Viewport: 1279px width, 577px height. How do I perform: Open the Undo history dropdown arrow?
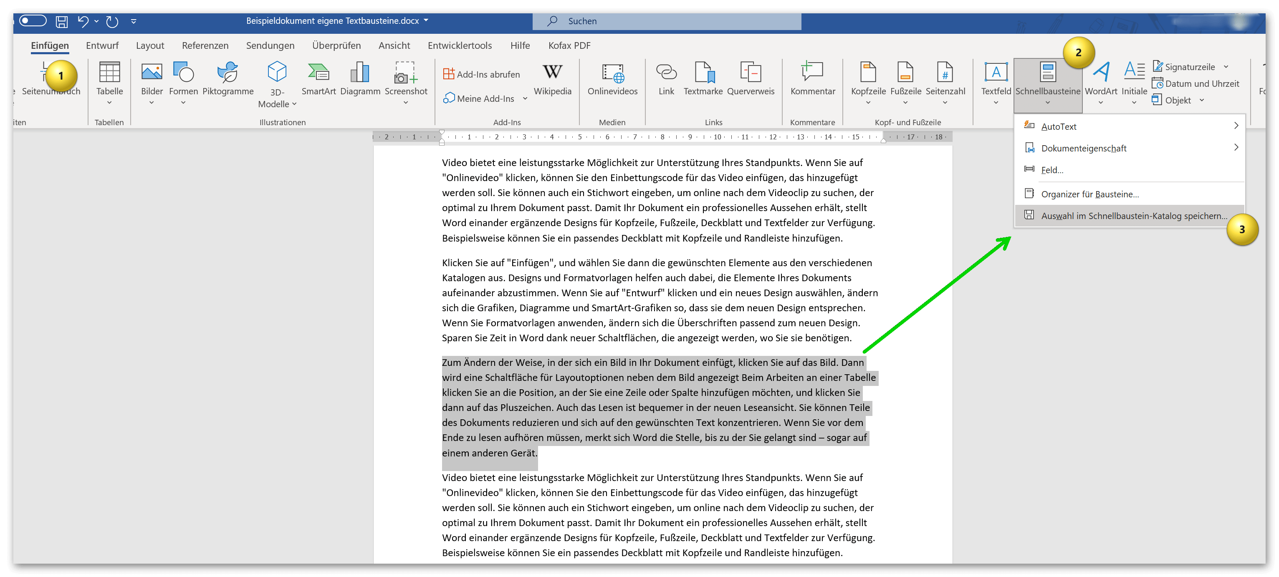tap(96, 21)
